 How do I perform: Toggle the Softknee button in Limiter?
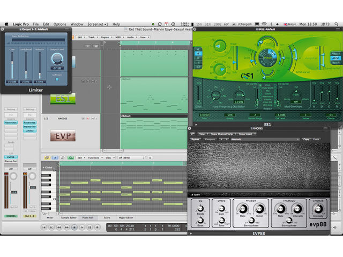coord(57,79)
